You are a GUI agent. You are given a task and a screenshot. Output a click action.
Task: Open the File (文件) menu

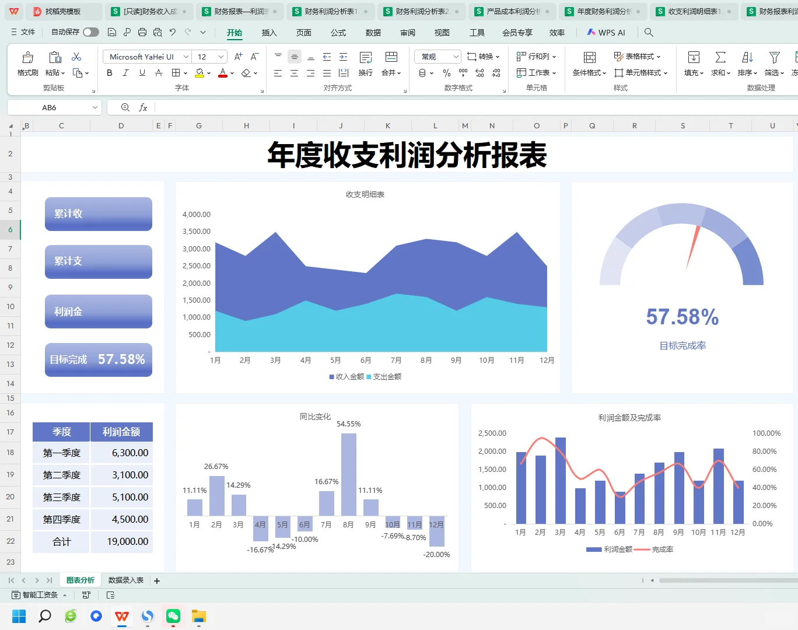click(23, 32)
